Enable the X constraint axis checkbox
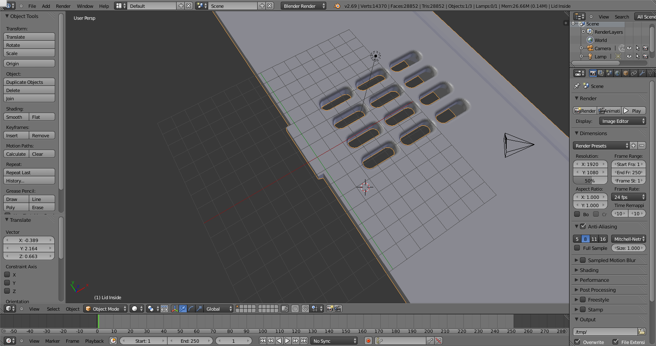The width and height of the screenshot is (656, 346). click(x=7, y=274)
